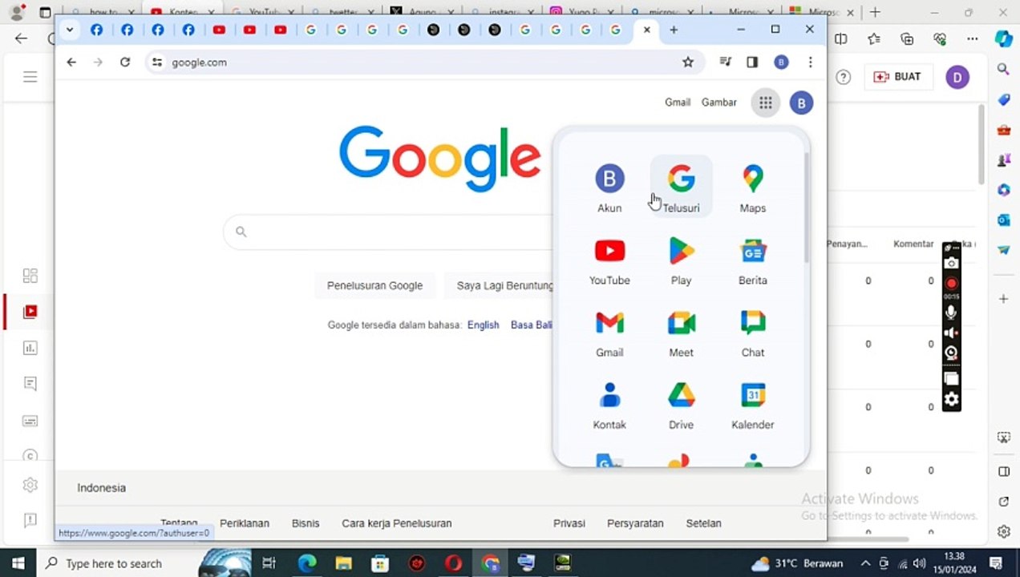Open recorder toolbar settings gear
This screenshot has height=577, width=1020.
coord(951,399)
